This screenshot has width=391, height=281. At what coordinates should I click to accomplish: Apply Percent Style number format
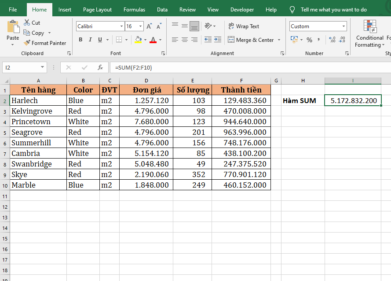click(x=310, y=40)
